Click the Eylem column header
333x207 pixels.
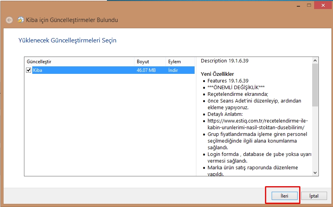pos(180,62)
